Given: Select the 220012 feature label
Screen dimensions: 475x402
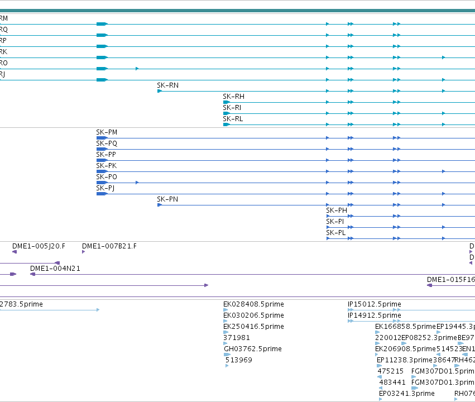Looking at the screenshot, I should point(388,338).
